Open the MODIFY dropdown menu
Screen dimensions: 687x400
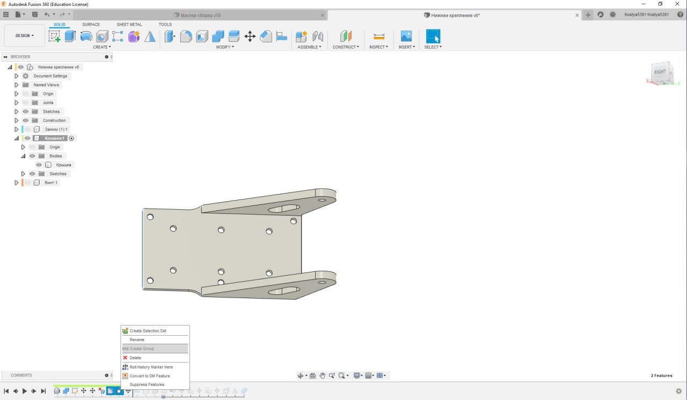[x=225, y=47]
